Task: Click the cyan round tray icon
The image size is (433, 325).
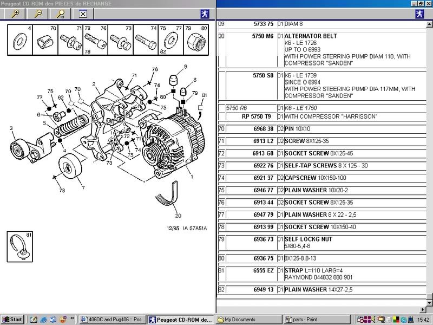Action: click(x=403, y=320)
